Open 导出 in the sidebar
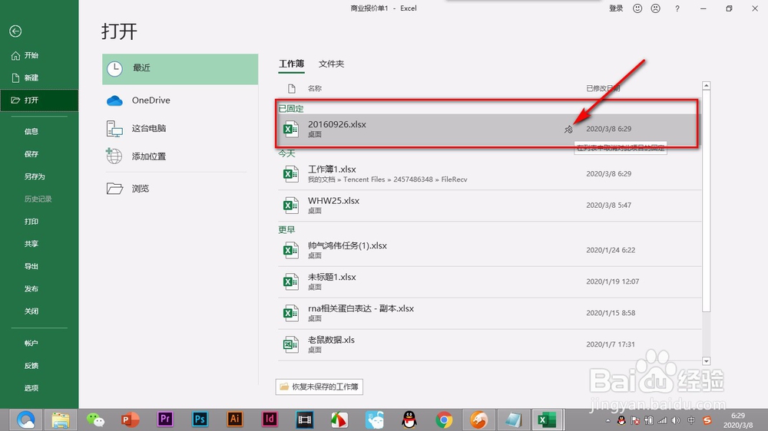768x431 pixels. pos(31,266)
